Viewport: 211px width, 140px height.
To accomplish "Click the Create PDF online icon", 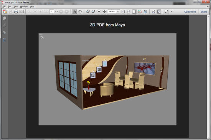I will pyautogui.click(x=5, y=12).
